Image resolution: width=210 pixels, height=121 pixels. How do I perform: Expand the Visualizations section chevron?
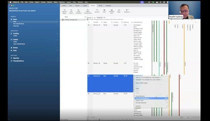coord(58,61)
